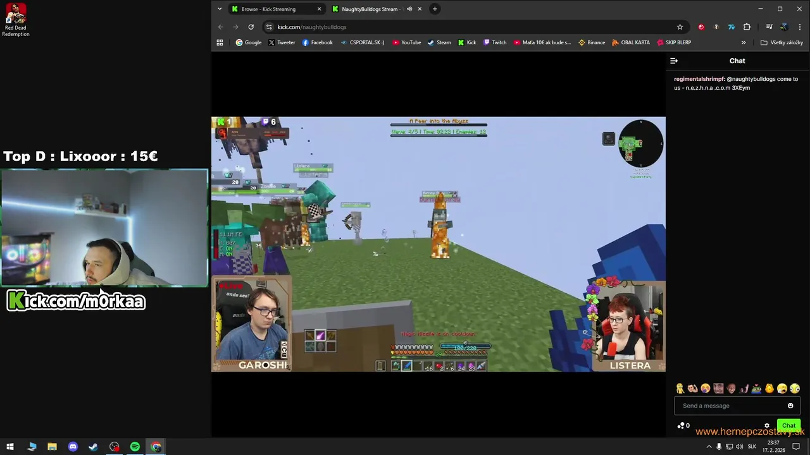This screenshot has height=455, width=810.
Task: Click the green Chat send button
Action: click(788, 425)
